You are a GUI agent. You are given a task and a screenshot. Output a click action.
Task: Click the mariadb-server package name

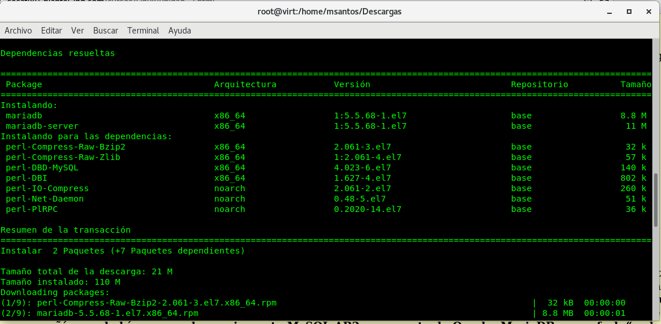[x=42, y=126]
